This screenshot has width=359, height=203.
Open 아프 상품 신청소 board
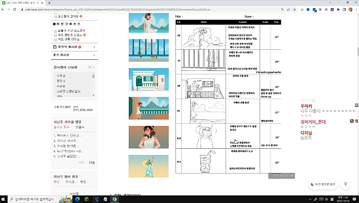(69, 39)
